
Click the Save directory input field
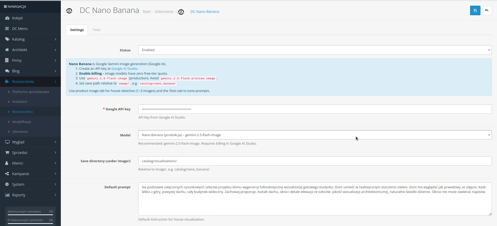click(x=315, y=161)
